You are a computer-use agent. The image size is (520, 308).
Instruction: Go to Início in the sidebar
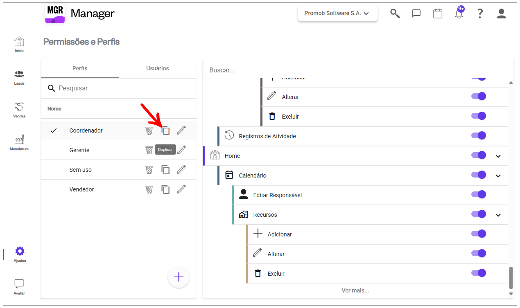pos(19,45)
